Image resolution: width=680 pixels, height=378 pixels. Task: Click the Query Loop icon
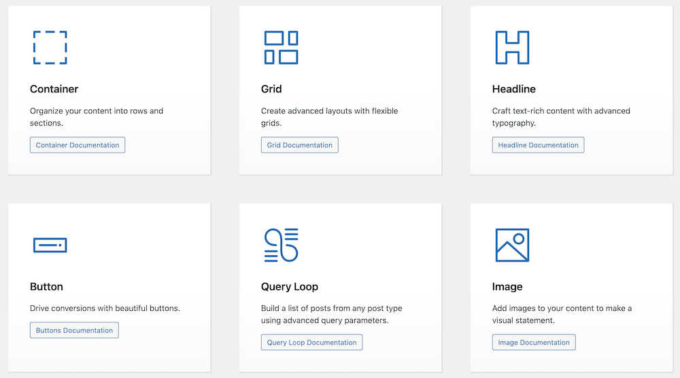click(281, 245)
